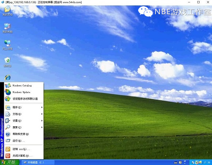The height and width of the screenshot is (165, 212).
Task: Maximize the remote control window
Action: click(x=198, y=2)
